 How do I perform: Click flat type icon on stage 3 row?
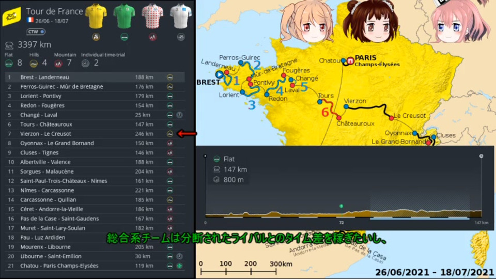coord(170,96)
